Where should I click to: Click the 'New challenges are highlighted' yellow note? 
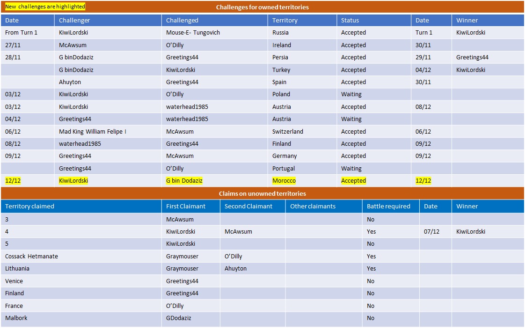[x=45, y=7]
